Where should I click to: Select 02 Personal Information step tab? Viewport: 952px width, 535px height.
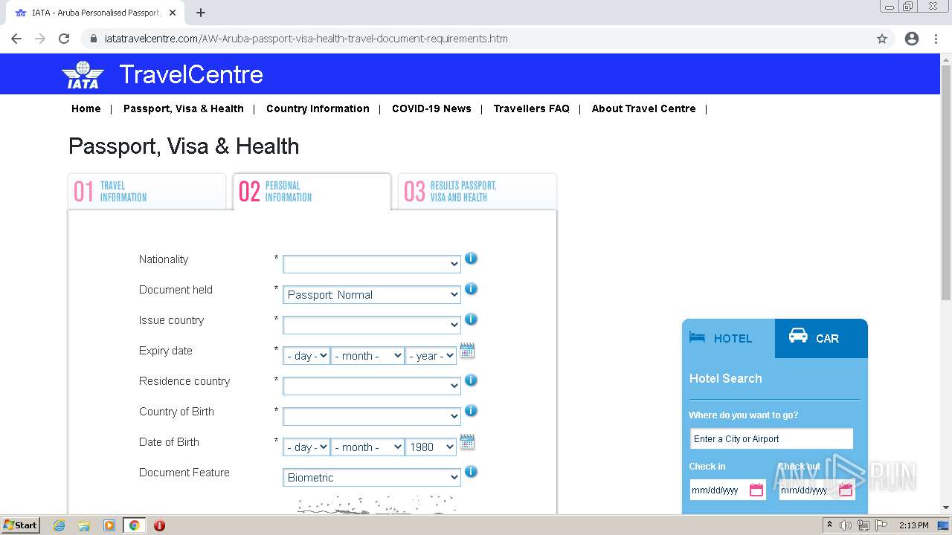[312, 192]
